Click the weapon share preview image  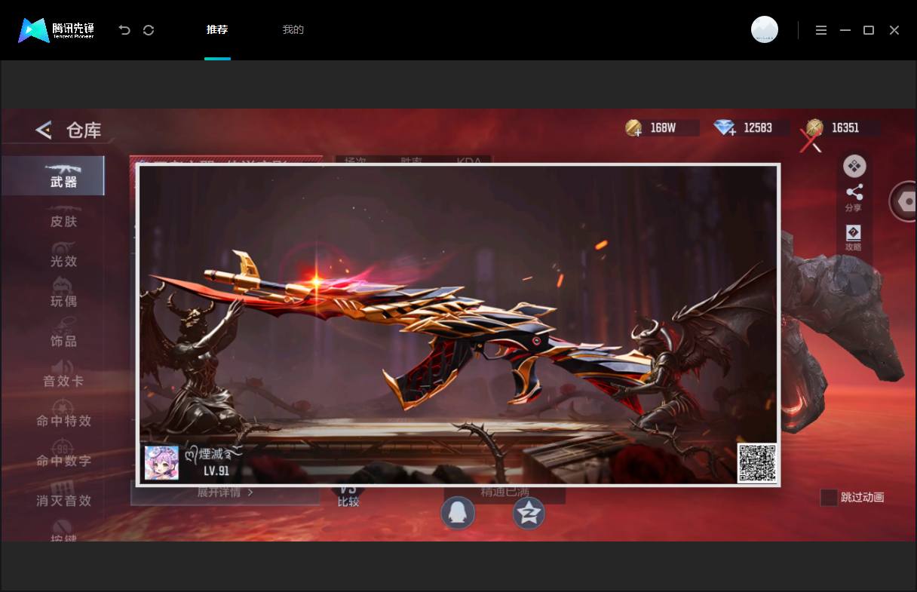(458, 324)
